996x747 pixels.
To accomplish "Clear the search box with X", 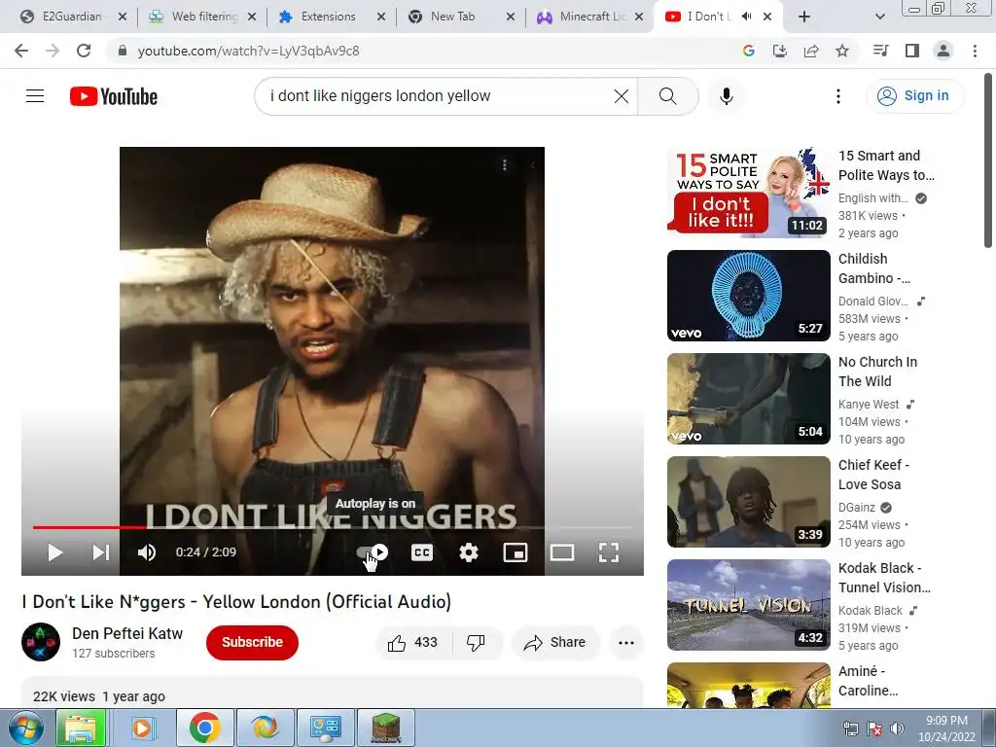I will click(x=622, y=96).
